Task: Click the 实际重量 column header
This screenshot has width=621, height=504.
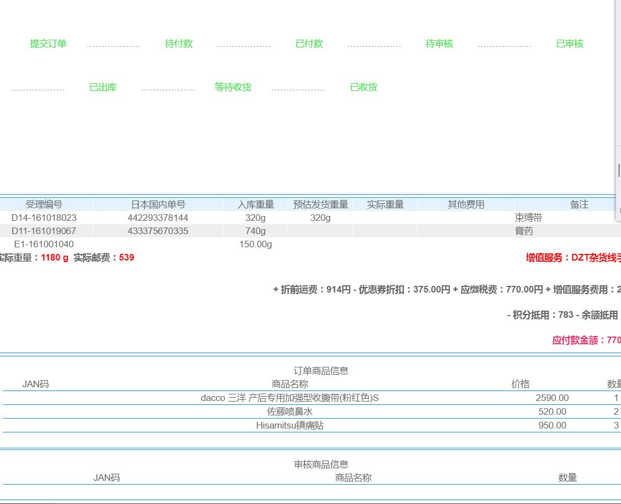Action: click(x=385, y=204)
